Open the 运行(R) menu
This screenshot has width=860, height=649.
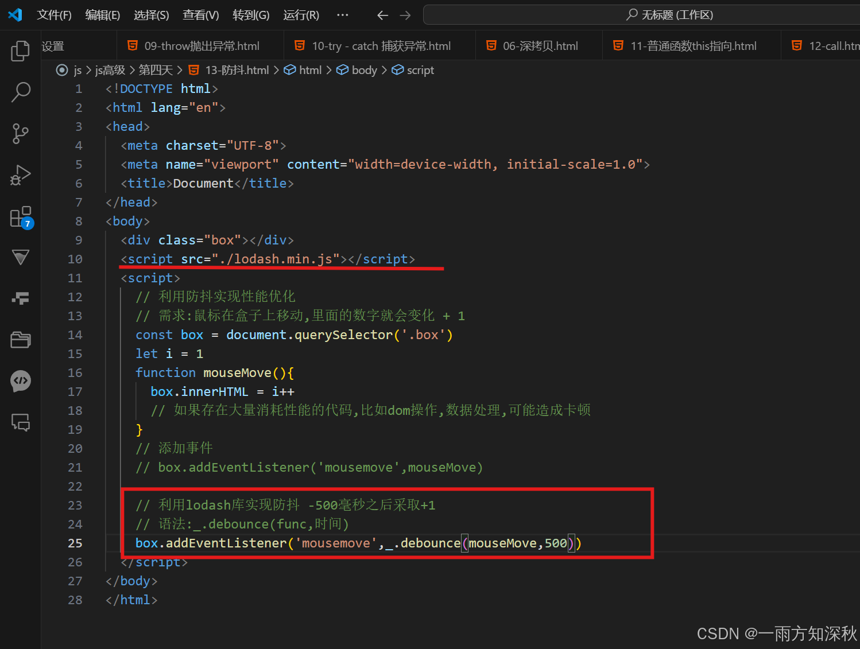pyautogui.click(x=301, y=15)
